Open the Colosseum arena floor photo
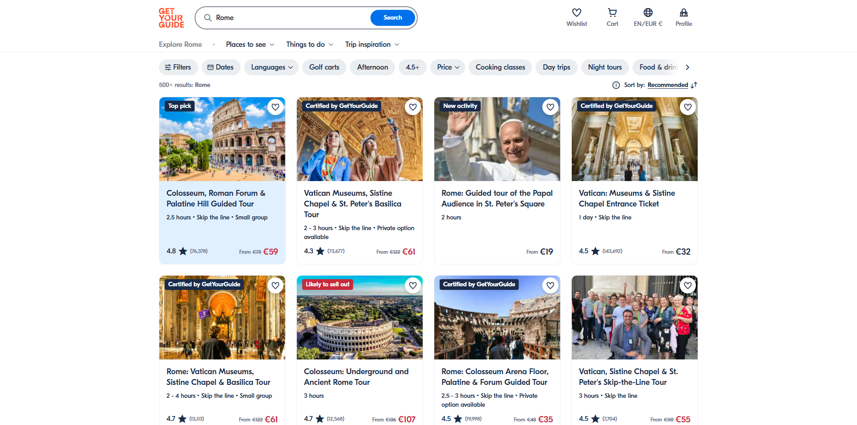Image resolution: width=857 pixels, height=425 pixels. (x=497, y=318)
